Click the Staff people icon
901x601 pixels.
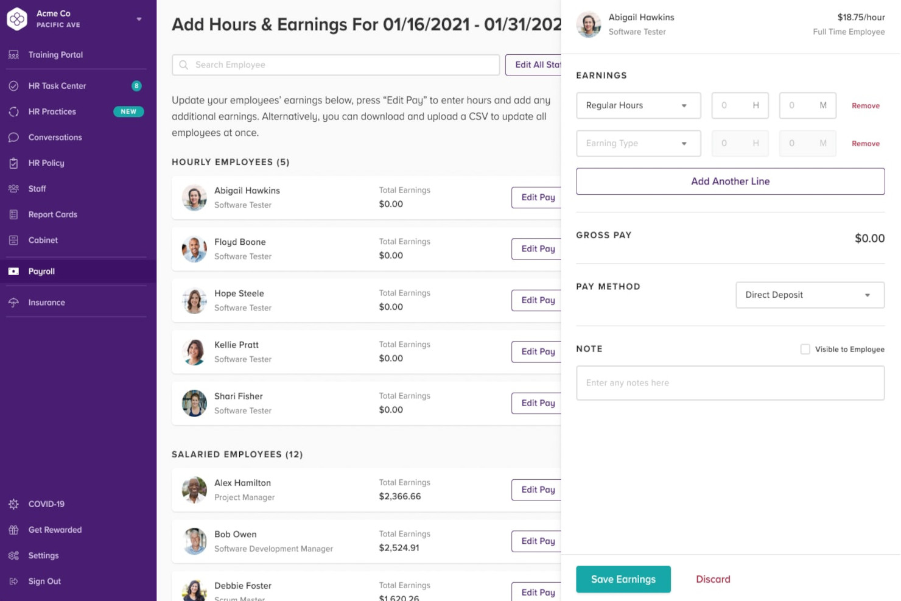[13, 189]
